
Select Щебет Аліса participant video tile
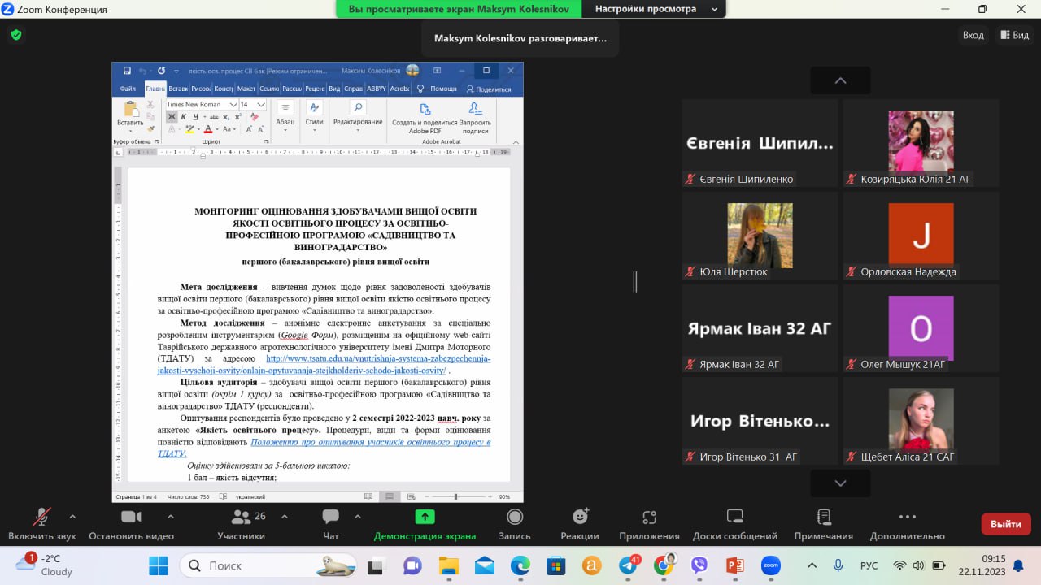tap(921, 418)
